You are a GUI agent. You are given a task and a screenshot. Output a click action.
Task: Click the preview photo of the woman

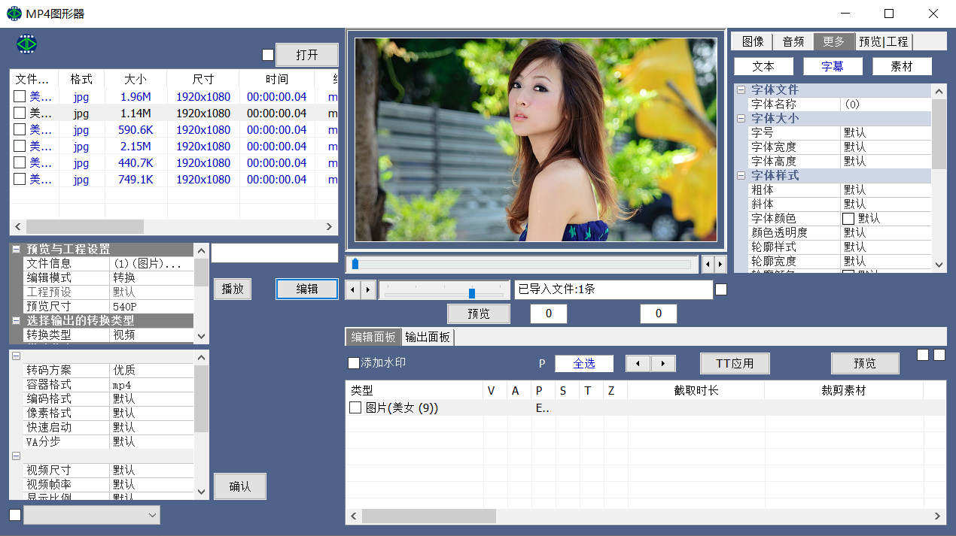535,141
